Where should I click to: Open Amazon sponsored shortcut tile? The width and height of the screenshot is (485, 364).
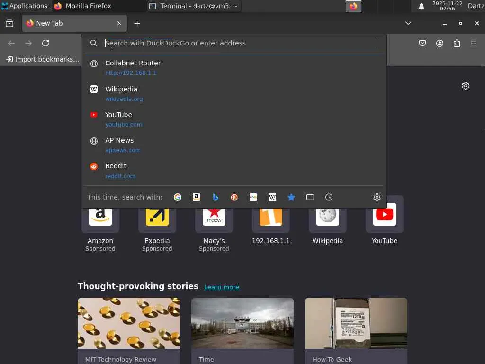(100, 227)
